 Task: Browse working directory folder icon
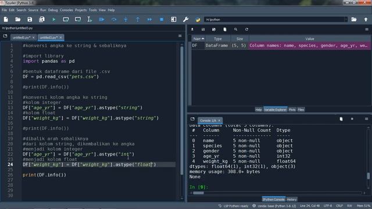[354, 19]
